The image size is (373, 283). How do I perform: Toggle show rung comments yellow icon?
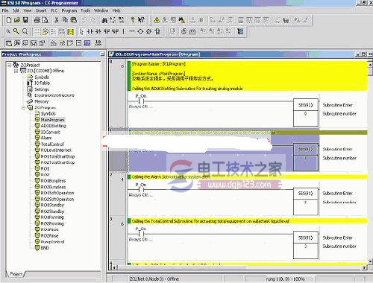[x=45, y=31]
